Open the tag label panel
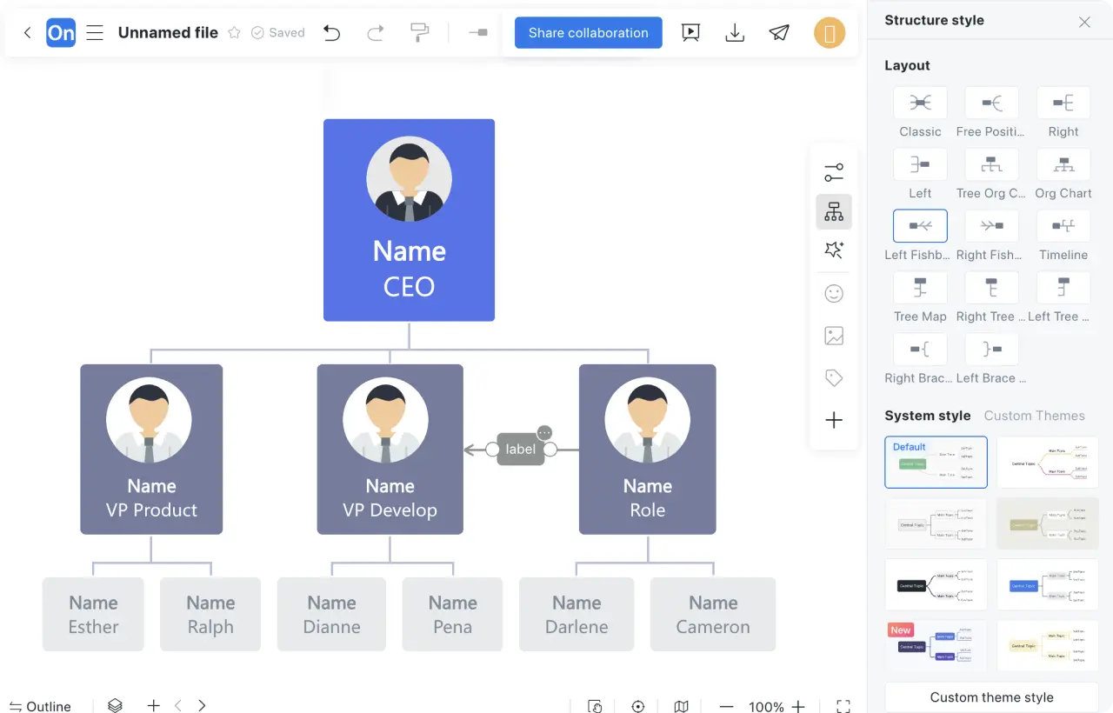 pos(834,378)
